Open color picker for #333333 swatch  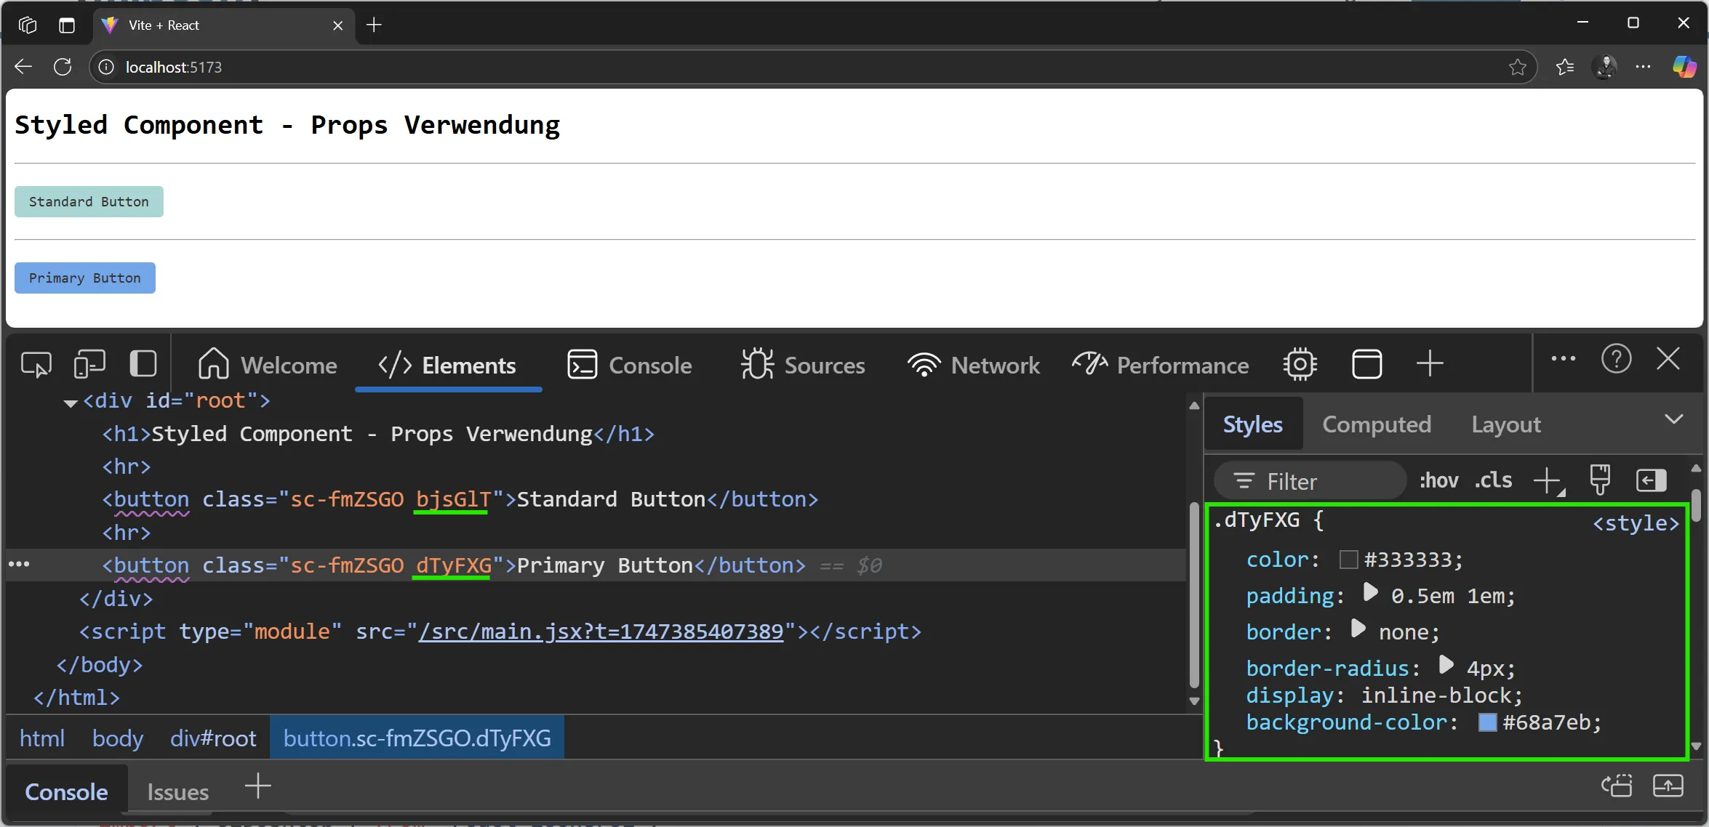click(1348, 560)
